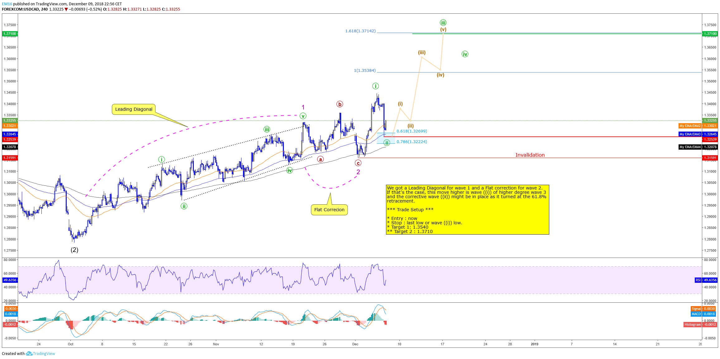This screenshot has height=359, width=720.
Task: Click gray 1.33255 current price label, left axis
Action: [10, 120]
